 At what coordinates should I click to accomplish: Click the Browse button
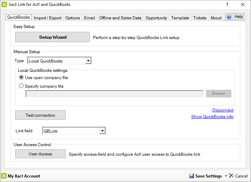219,93
